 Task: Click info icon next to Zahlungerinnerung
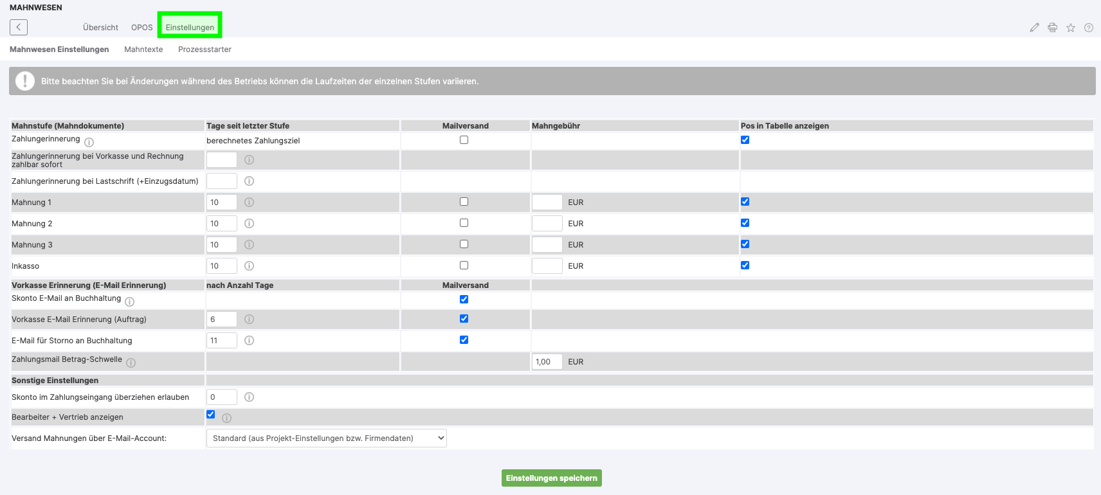(x=89, y=142)
